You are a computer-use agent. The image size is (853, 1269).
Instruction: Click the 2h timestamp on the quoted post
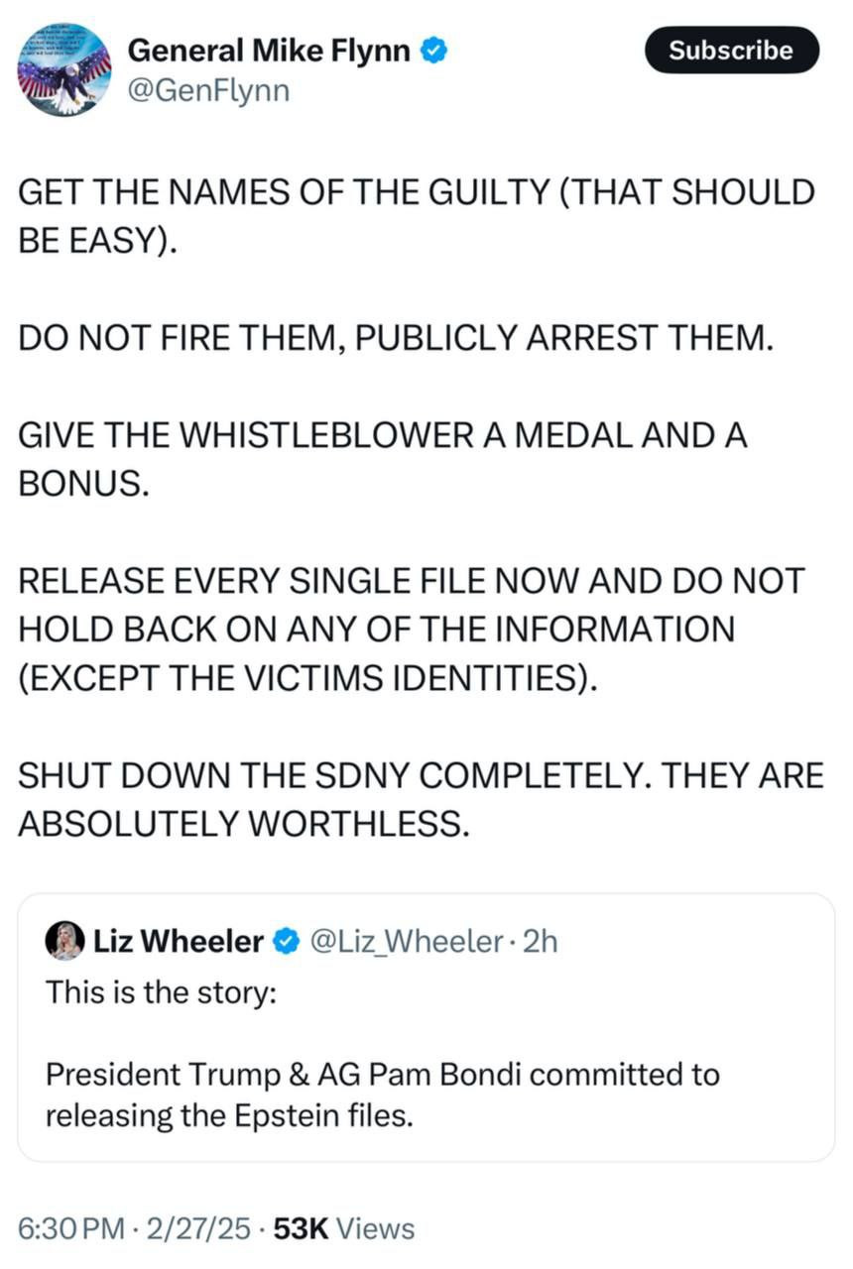[x=540, y=941]
